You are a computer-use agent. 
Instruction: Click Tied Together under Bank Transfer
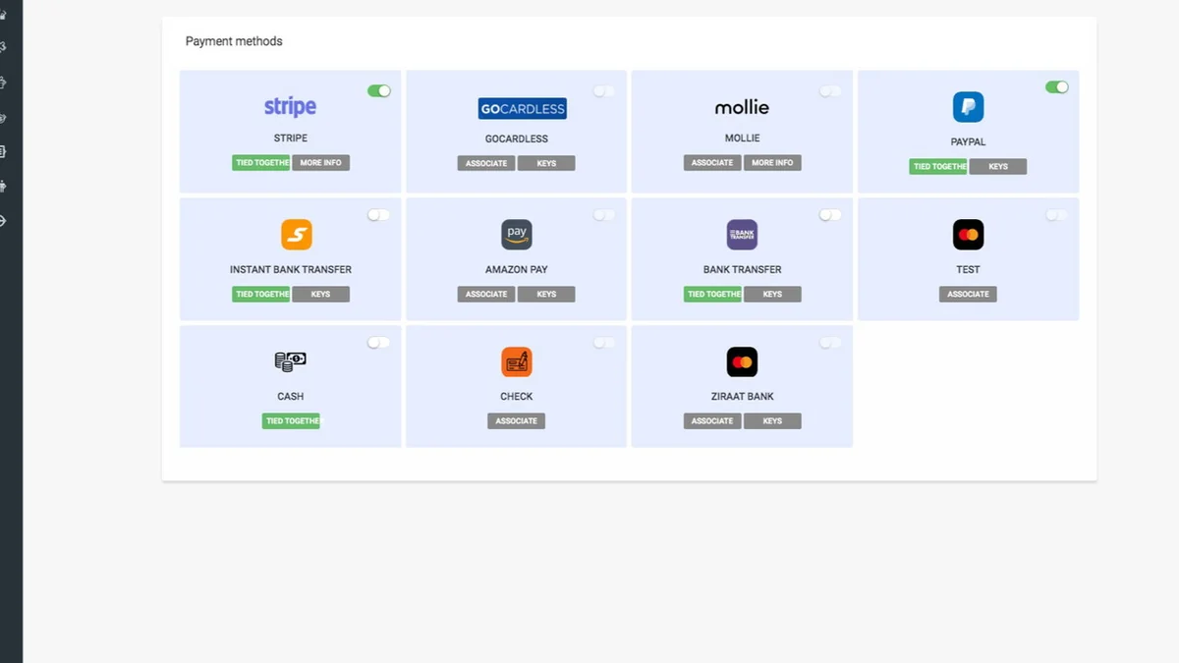point(713,294)
